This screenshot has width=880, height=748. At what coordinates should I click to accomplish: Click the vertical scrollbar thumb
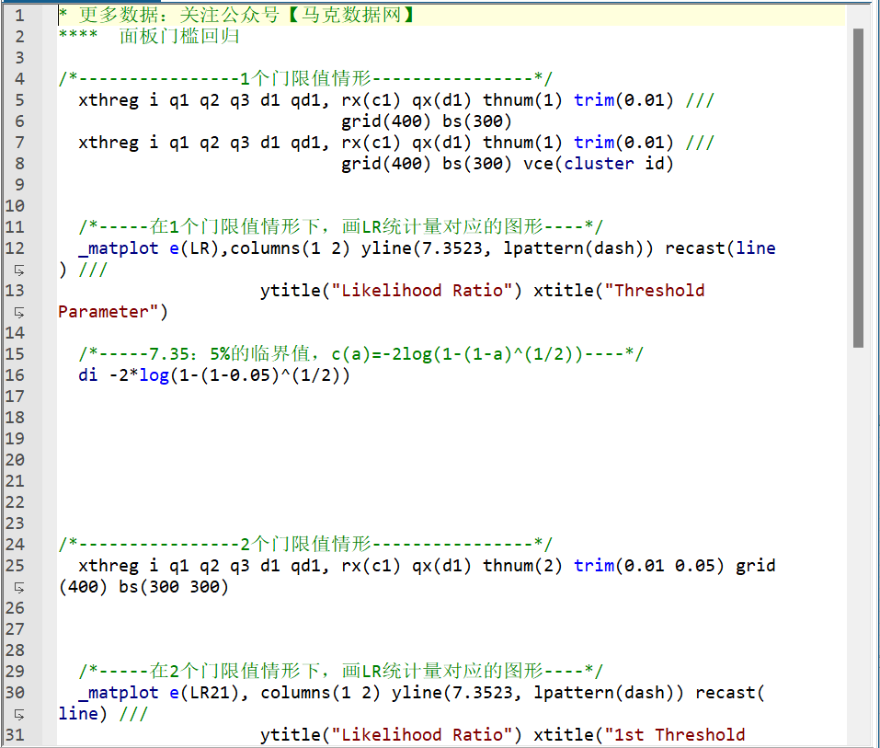point(858,188)
